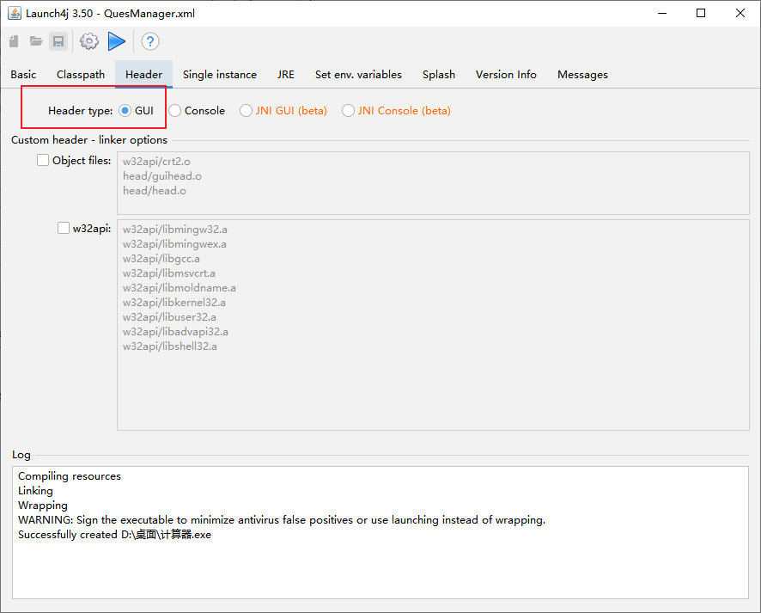Choose the JNI Console (beta) radio button
This screenshot has height=613, width=761.
click(x=348, y=111)
